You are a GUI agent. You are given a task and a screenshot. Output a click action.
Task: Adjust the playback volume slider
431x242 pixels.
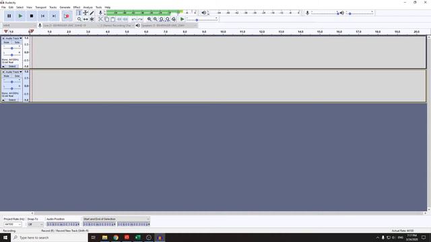360,13
